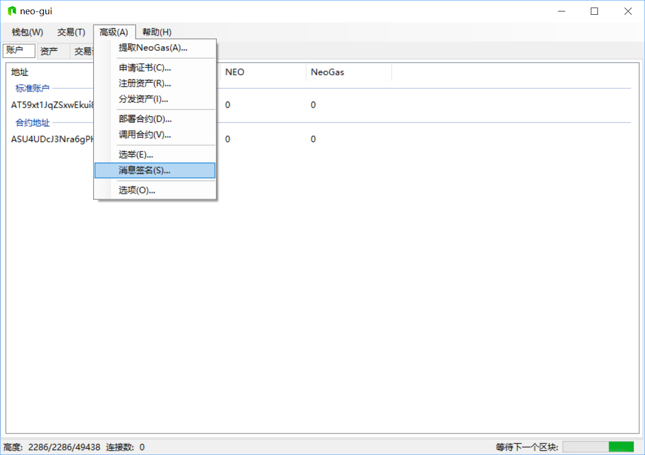The image size is (645, 455).
Task: Click NeoGas balance of AT59xt1 account
Action: (313, 105)
